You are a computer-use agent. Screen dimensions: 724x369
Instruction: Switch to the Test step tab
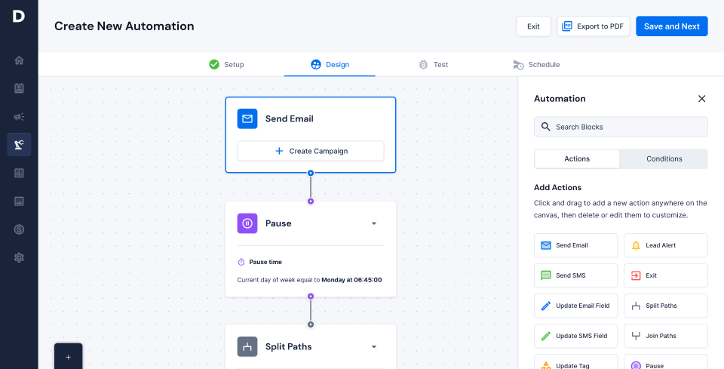433,65
